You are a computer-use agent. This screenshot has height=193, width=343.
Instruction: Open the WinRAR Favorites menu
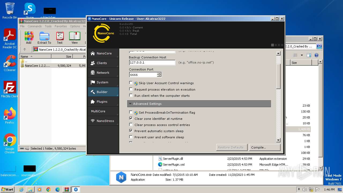61,26
